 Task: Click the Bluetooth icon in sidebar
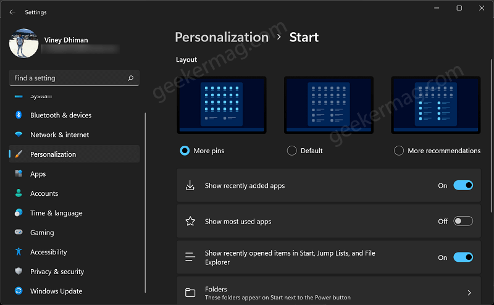pos(19,115)
